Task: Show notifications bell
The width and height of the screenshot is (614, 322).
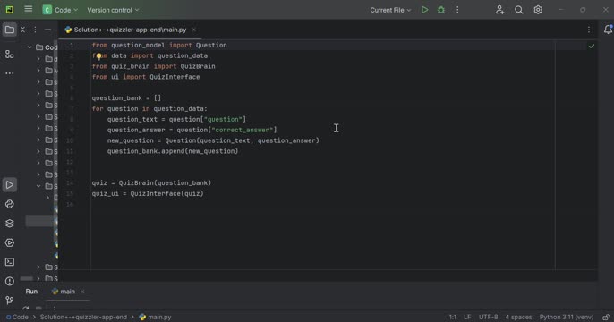Action: (608, 30)
